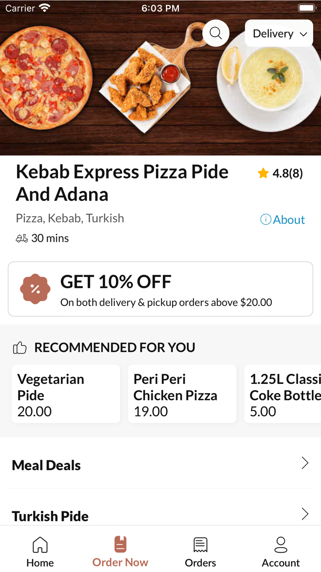The image size is (321, 572).
Task: Switch to the Account tab
Action: [280, 551]
